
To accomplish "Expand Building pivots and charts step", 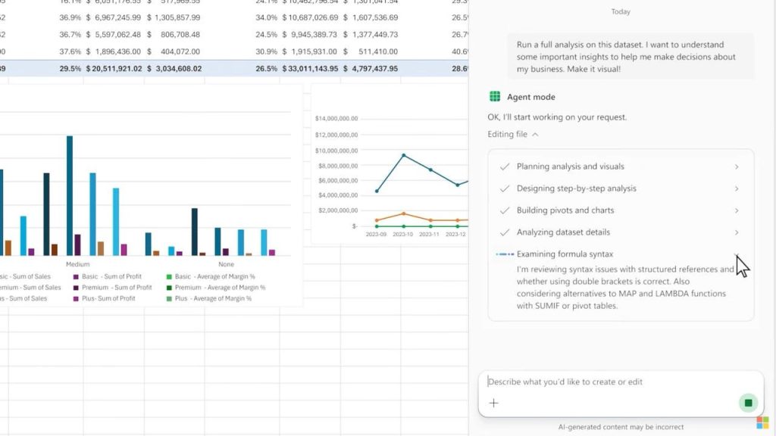I will click(x=737, y=210).
